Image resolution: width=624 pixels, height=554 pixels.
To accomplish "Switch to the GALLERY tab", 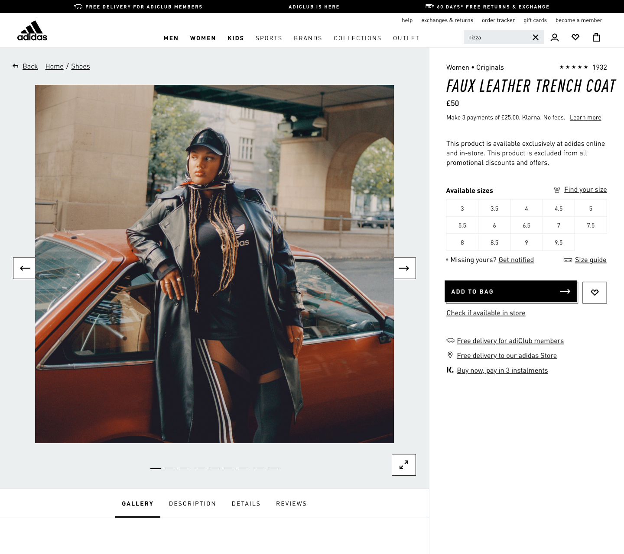I will tap(138, 504).
